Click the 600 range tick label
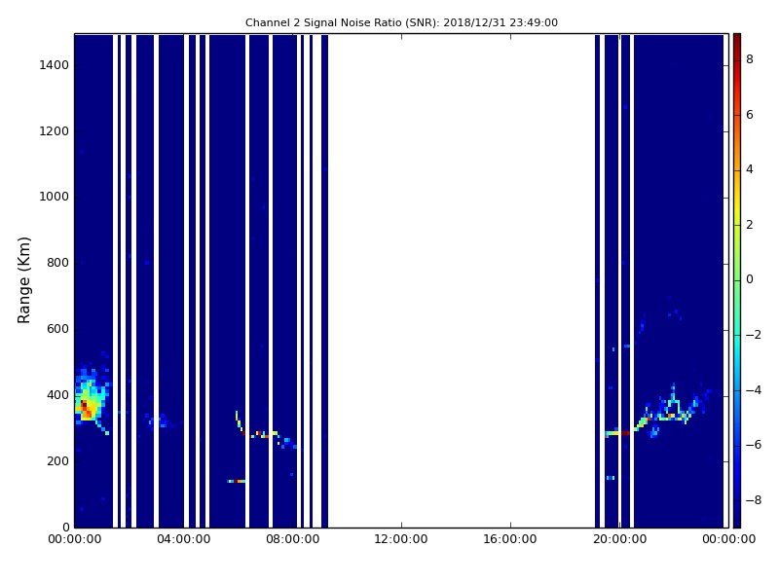The width and height of the screenshot is (779, 584). click(57, 329)
